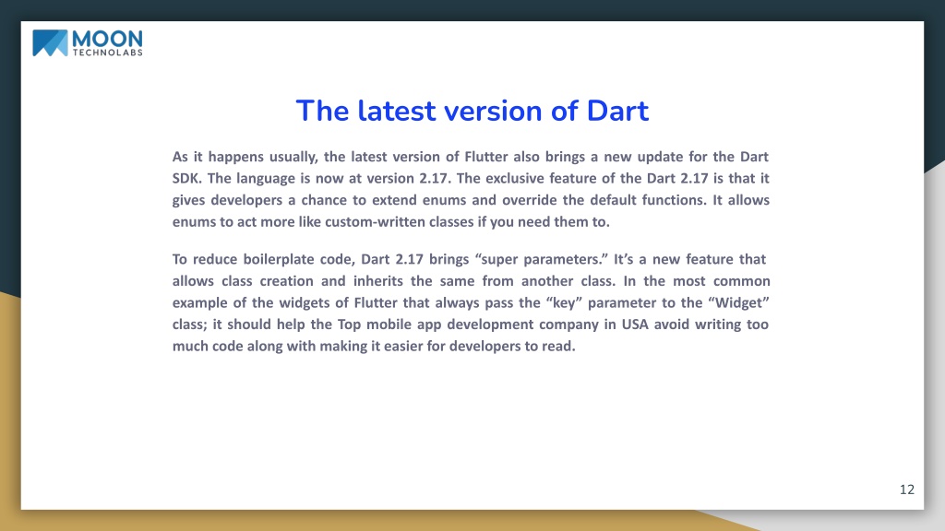Click the second paragraph starting 'To reduce boilerplate code'
The height and width of the screenshot is (531, 945).
(x=471, y=302)
